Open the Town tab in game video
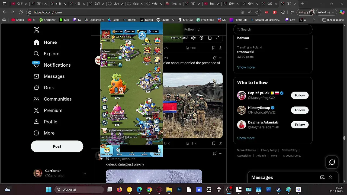347x195 pixels. click(x=157, y=151)
